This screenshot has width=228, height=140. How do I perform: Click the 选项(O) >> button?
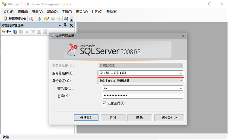(x=169, y=118)
